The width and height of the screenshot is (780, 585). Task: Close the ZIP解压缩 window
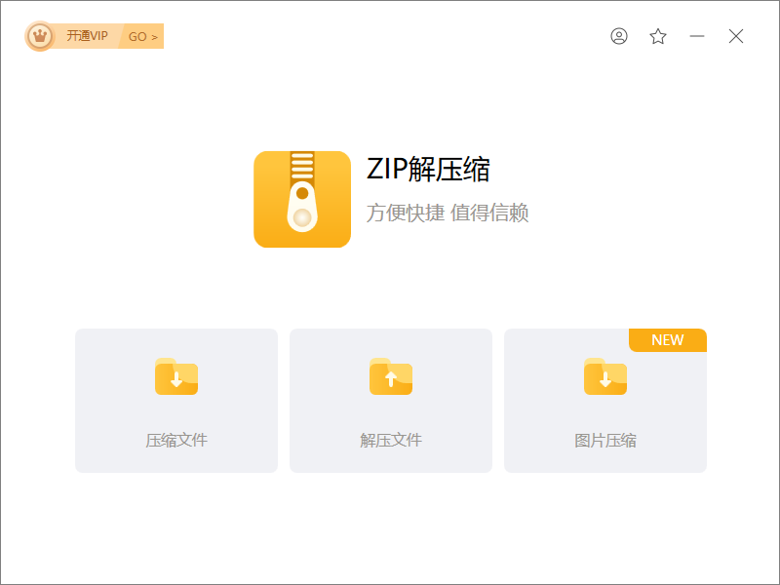(736, 36)
